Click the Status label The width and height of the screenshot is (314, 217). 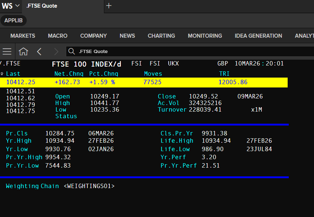coord(66,116)
